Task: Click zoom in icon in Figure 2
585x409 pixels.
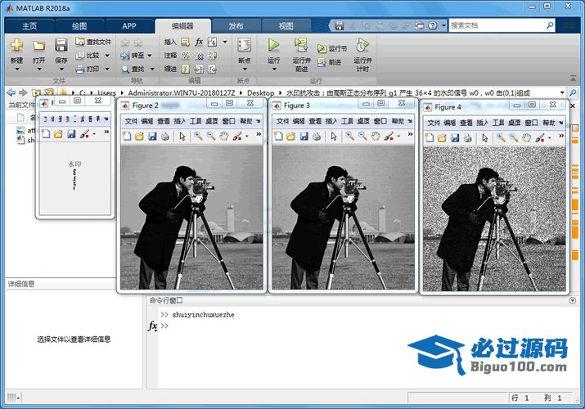Action: click(x=199, y=137)
